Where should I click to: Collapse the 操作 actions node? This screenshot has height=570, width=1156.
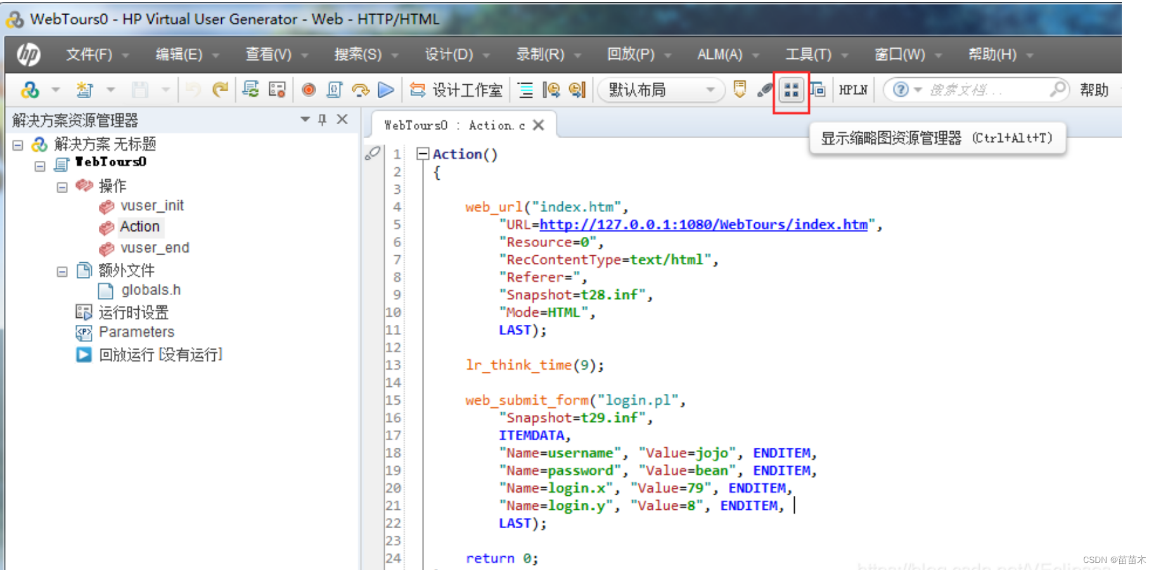(62, 187)
